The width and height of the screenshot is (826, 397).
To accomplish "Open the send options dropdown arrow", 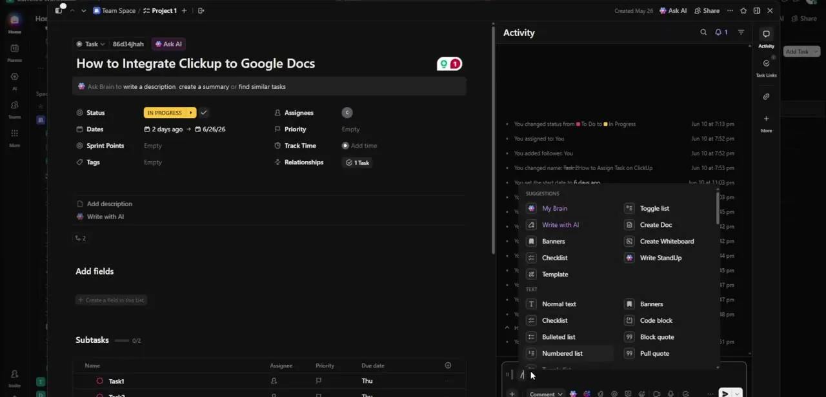I will pyautogui.click(x=737, y=394).
